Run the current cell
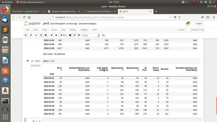Viewport: 217px width, 122px height. (64, 35)
